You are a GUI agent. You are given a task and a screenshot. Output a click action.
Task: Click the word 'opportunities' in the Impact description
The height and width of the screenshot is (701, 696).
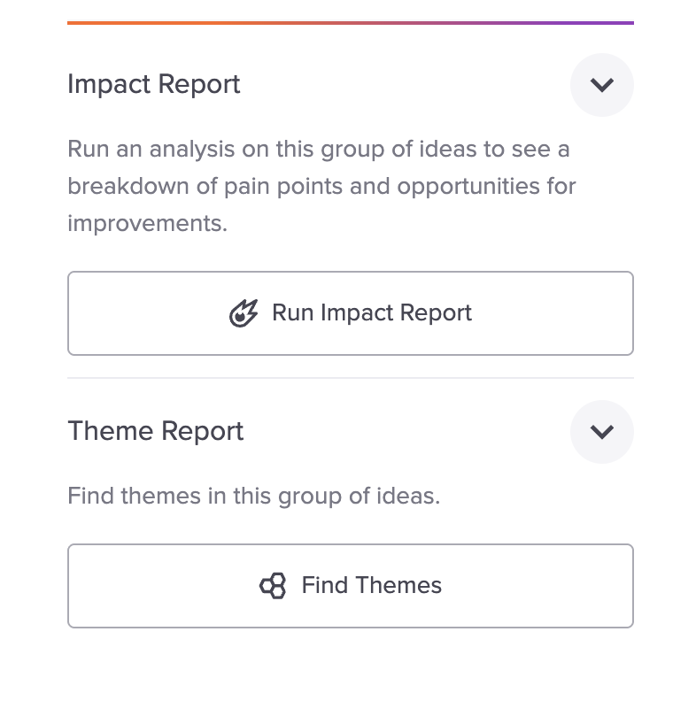point(461,187)
